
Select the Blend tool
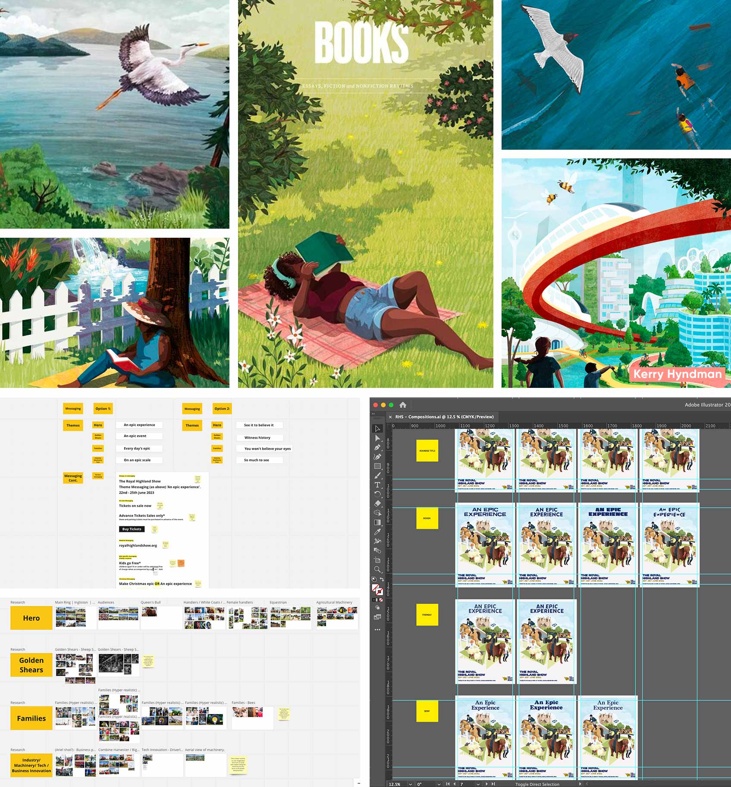[x=377, y=551]
